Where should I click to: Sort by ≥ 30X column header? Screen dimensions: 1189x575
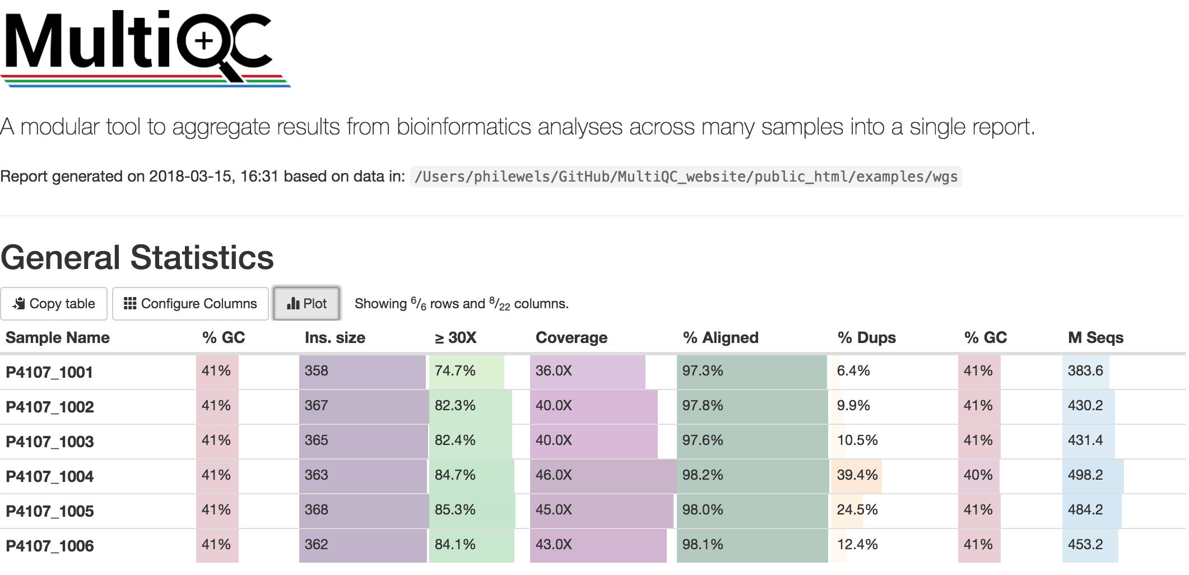456,337
